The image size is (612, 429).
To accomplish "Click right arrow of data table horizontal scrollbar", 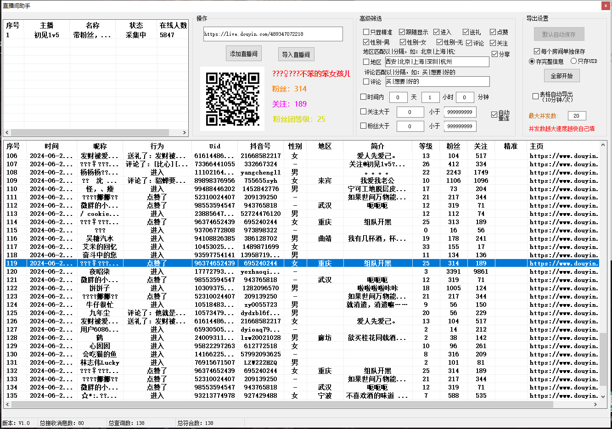I will pyautogui.click(x=595, y=404).
